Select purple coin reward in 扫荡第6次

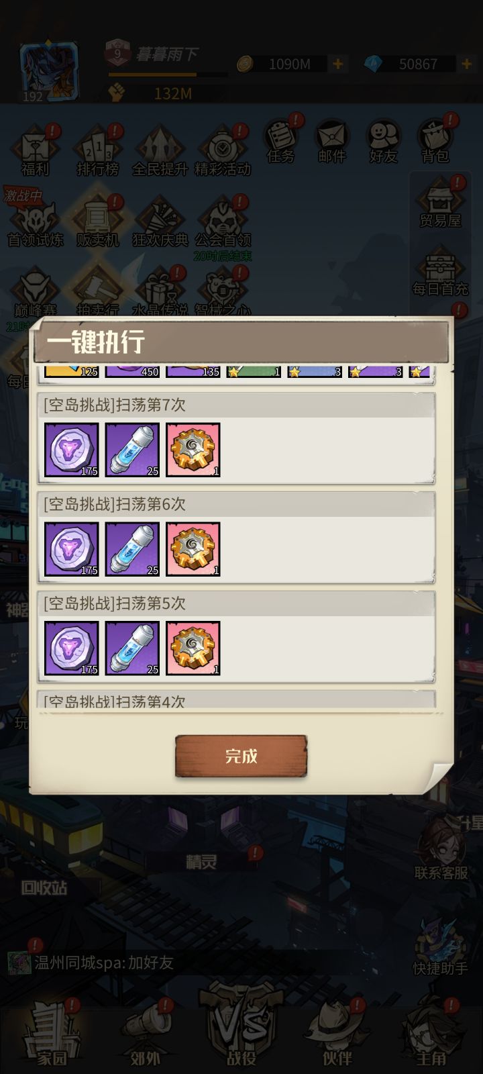(72, 549)
